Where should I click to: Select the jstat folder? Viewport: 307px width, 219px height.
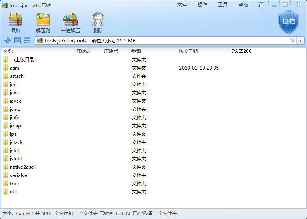pos(115,150)
